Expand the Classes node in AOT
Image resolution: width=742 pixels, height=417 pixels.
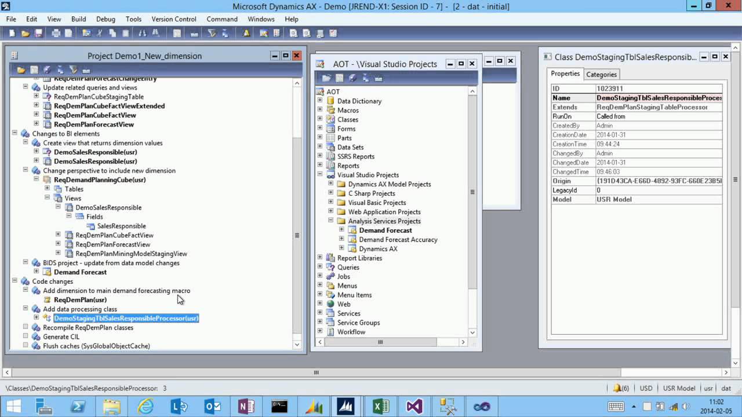(x=319, y=119)
